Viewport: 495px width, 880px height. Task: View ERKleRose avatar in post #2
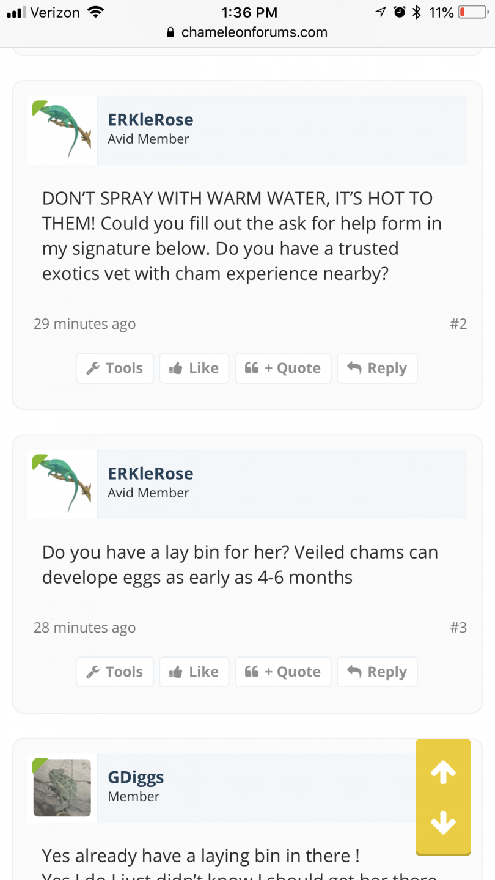62,130
